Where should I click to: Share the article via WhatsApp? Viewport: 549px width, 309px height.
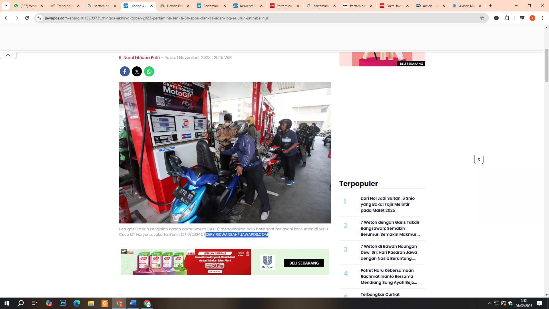point(149,71)
